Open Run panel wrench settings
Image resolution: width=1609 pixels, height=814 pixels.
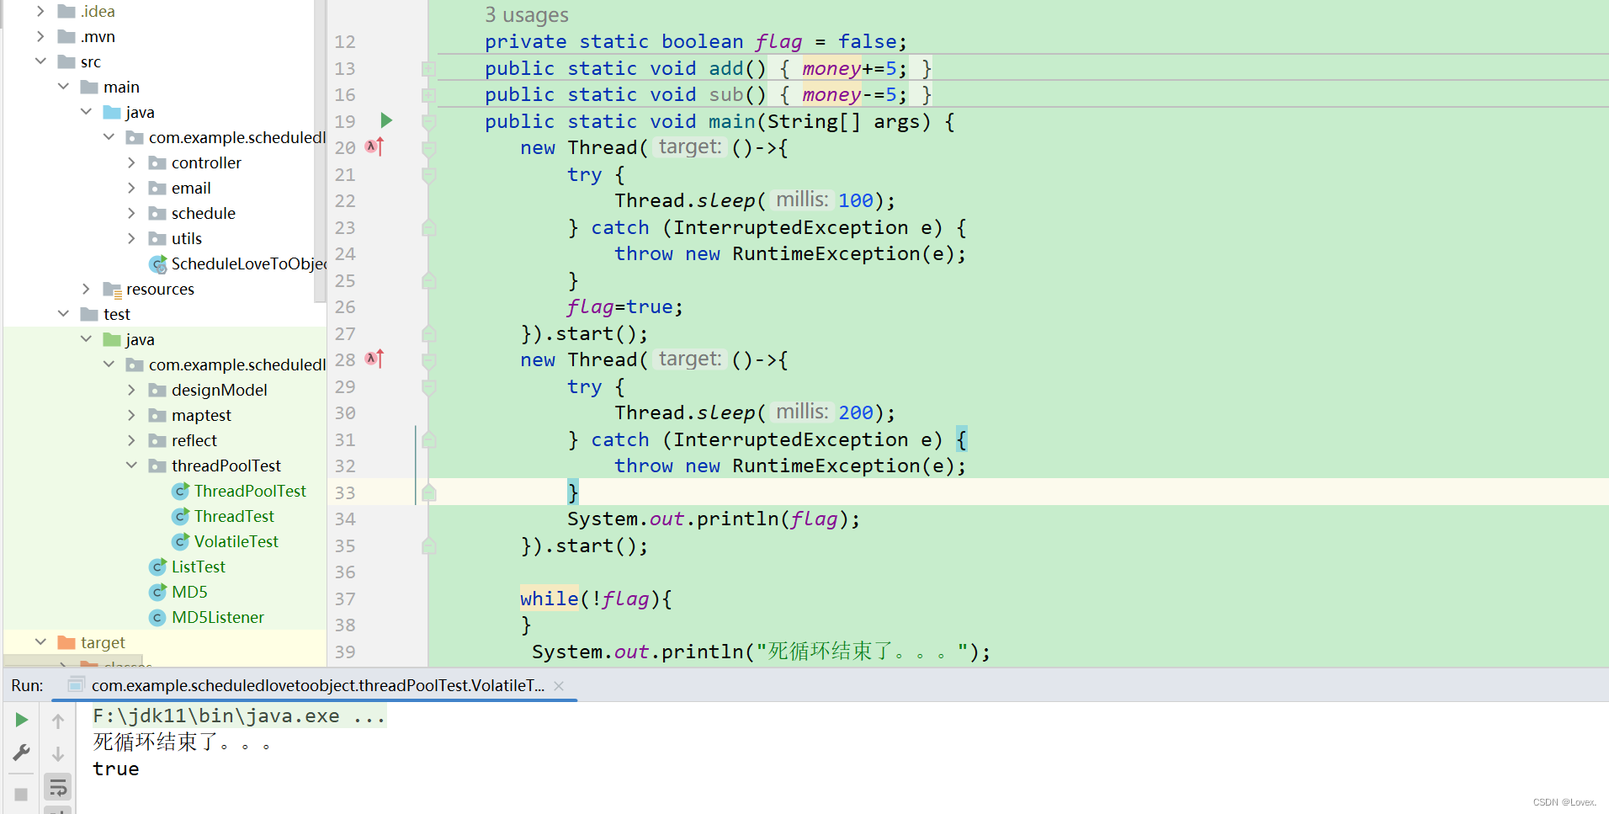click(22, 752)
